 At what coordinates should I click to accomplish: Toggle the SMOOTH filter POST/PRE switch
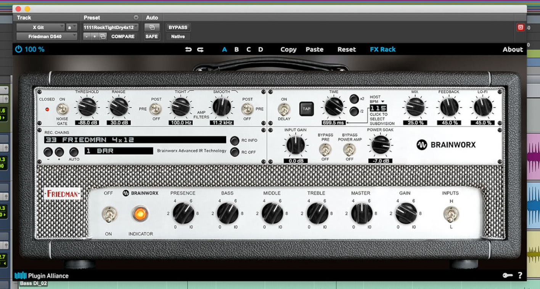pyautogui.click(x=247, y=109)
